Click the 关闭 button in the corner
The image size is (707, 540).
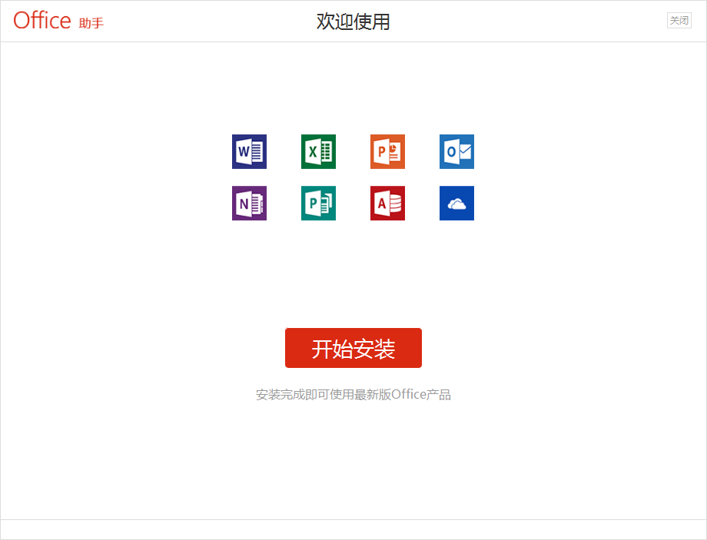pyautogui.click(x=679, y=20)
